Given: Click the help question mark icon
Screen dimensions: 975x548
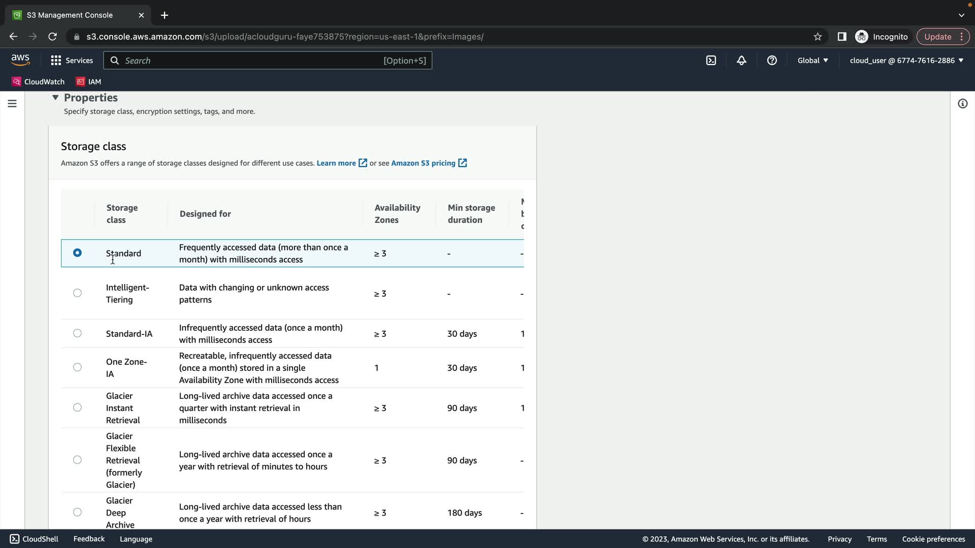Looking at the screenshot, I should tap(772, 60).
